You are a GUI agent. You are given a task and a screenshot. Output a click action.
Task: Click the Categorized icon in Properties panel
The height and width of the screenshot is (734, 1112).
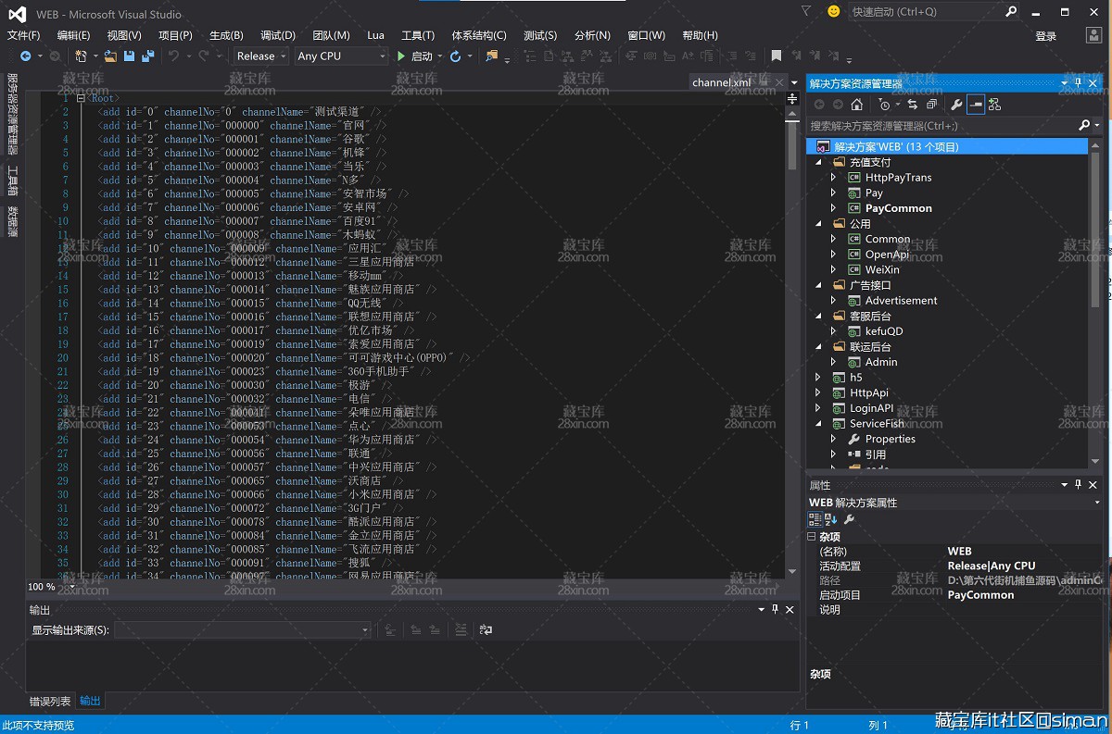[x=815, y=519]
